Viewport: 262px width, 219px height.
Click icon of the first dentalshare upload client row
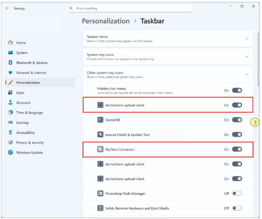(100, 105)
